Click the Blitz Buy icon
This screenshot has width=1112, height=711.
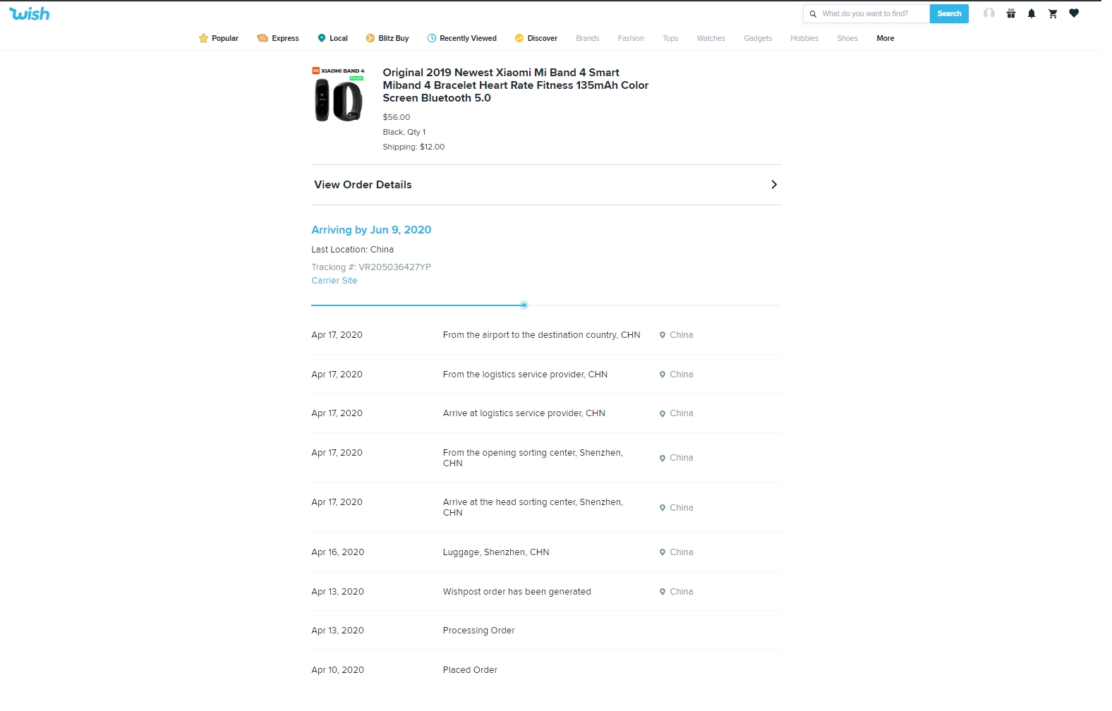point(370,38)
